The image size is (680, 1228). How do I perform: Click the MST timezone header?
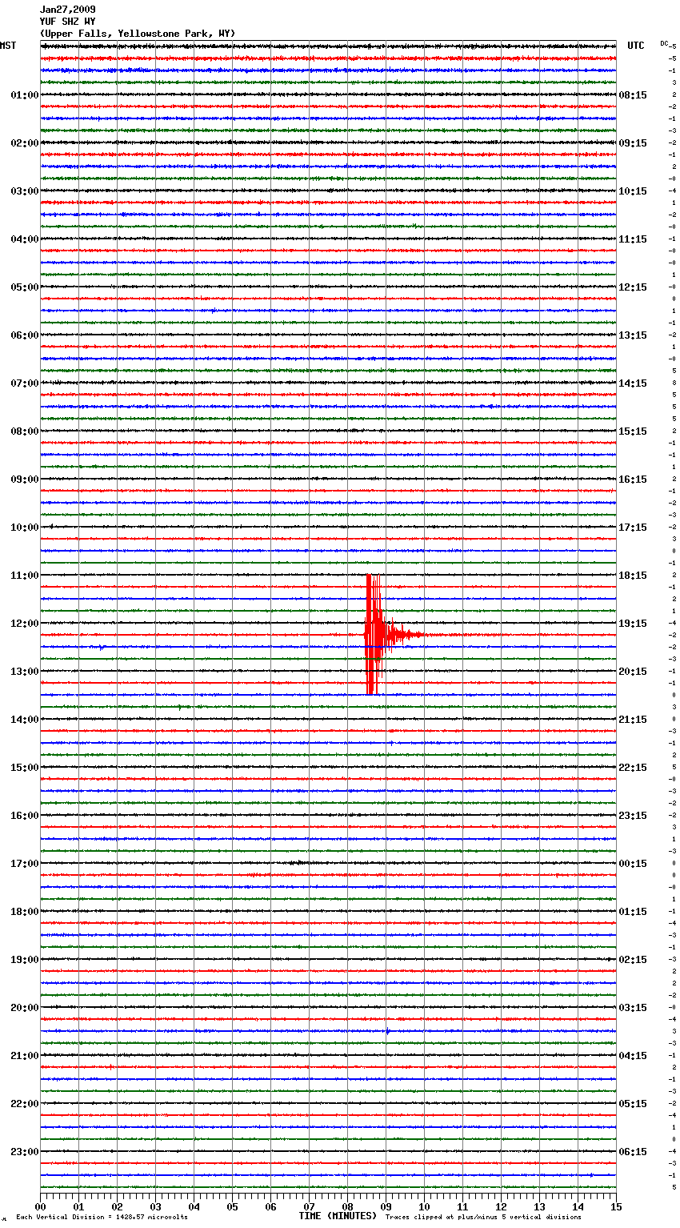[8, 46]
